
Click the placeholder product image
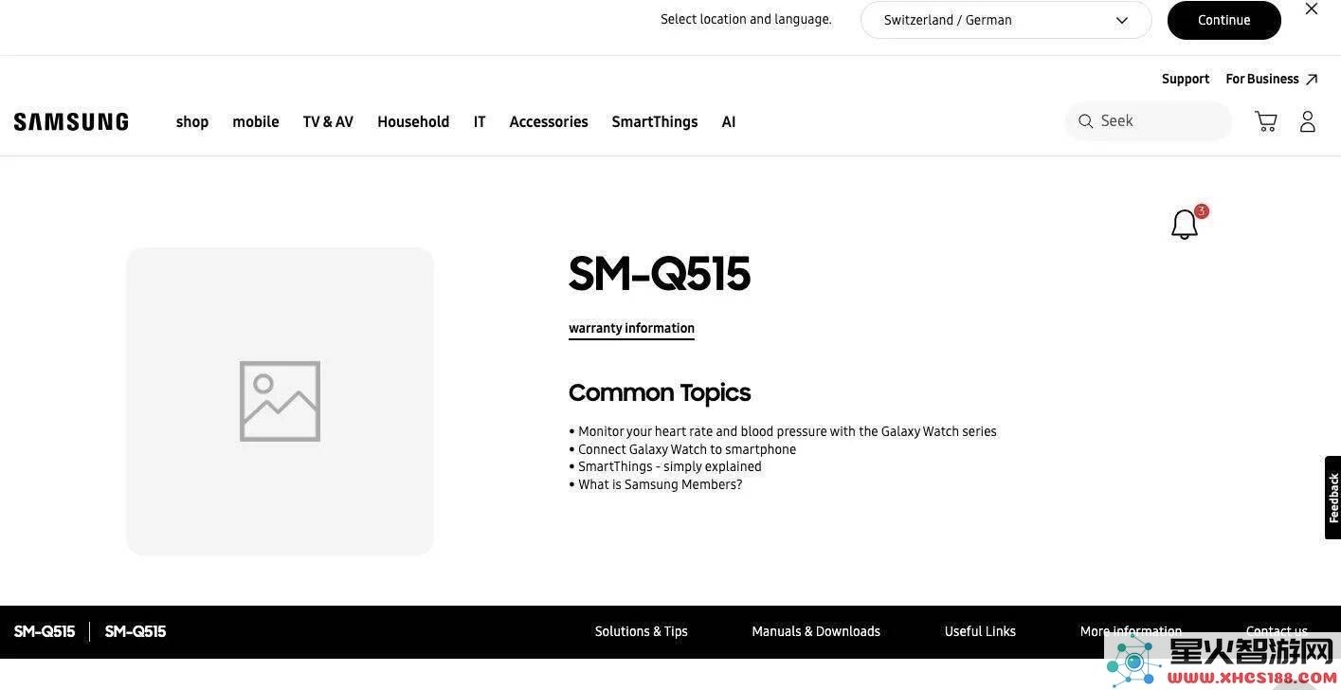tap(280, 401)
